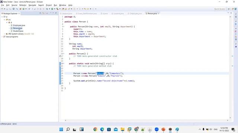Expand the Java programs project node
This screenshot has height=133, width=238.
click(x=2, y=37)
